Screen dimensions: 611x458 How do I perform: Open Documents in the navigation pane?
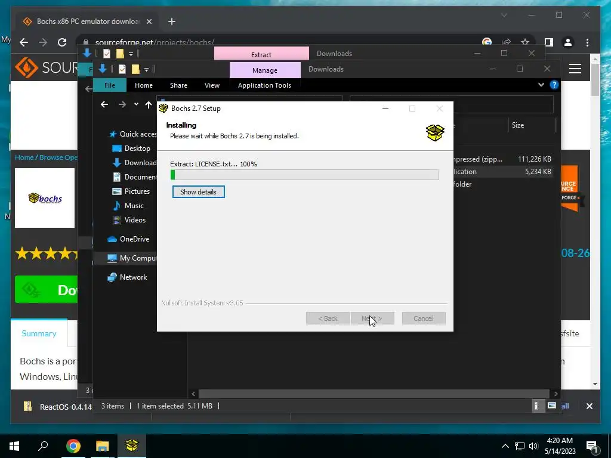click(134, 177)
